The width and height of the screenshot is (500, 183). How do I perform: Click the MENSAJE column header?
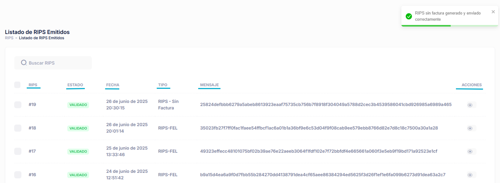click(x=209, y=85)
